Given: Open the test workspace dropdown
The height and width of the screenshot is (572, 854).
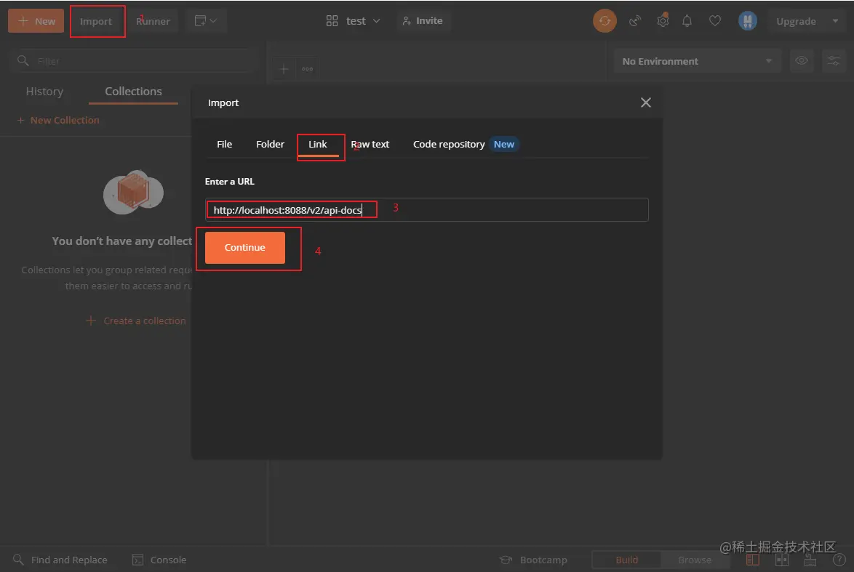Looking at the screenshot, I should [x=363, y=21].
